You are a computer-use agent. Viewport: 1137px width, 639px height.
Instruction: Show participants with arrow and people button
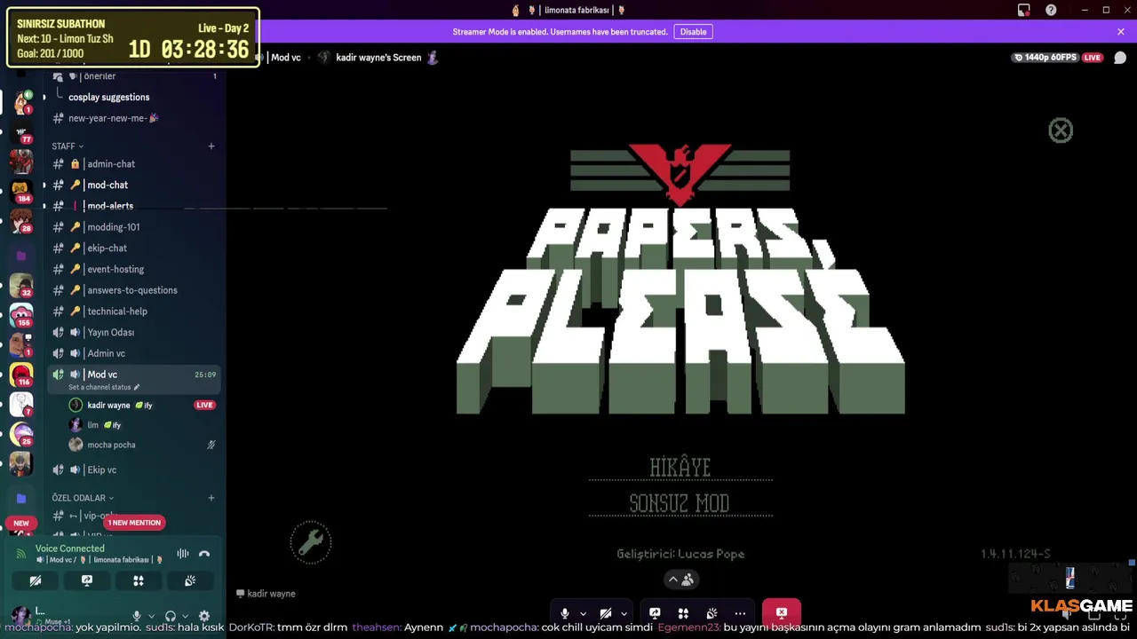[x=680, y=580]
